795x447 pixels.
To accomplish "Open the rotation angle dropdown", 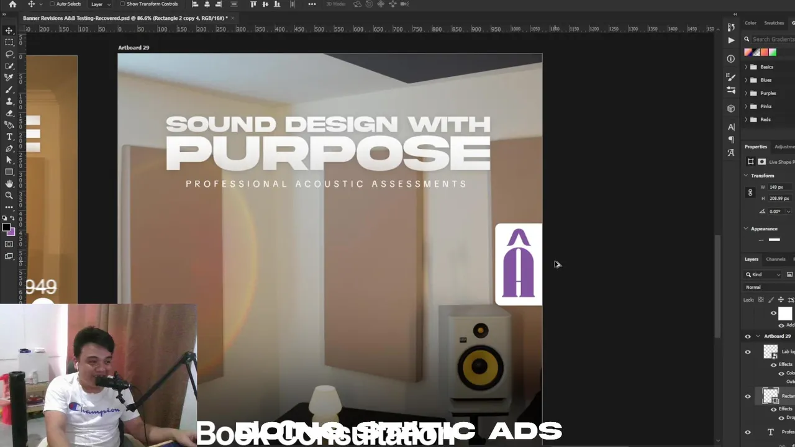I will [788, 211].
